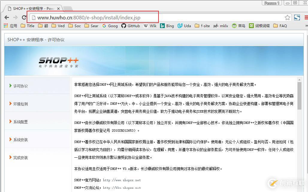The width and height of the screenshot is (308, 192).
Task: Minimize the browser window
Action: (x=288, y=3)
